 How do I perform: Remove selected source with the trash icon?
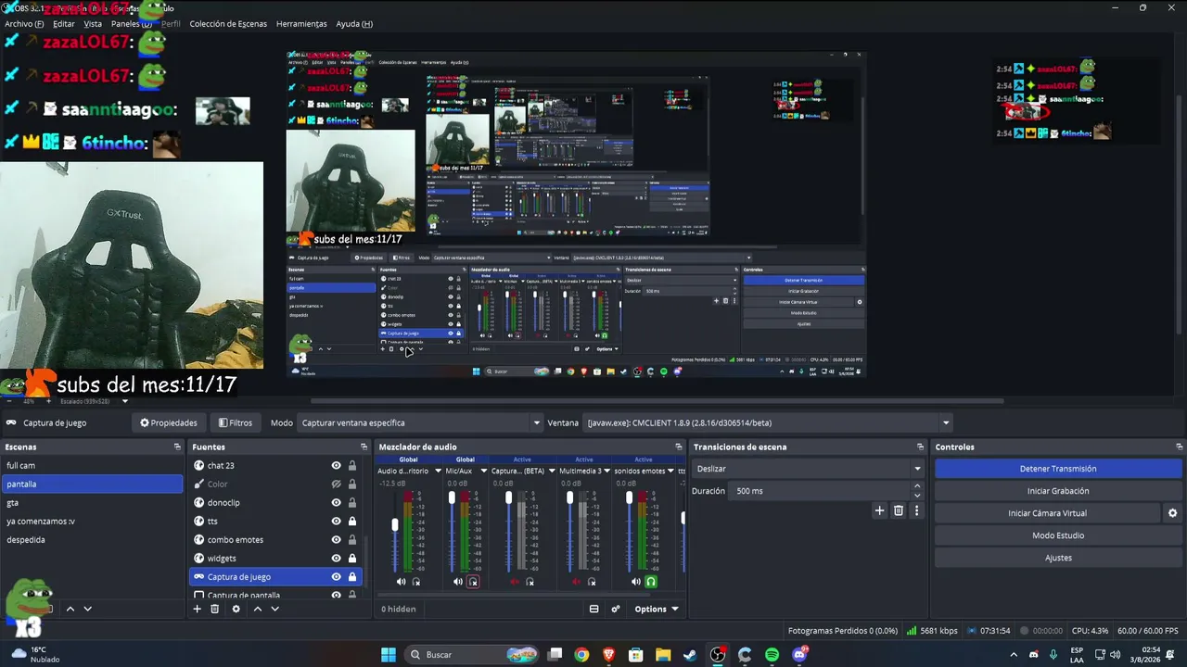pyautogui.click(x=214, y=609)
